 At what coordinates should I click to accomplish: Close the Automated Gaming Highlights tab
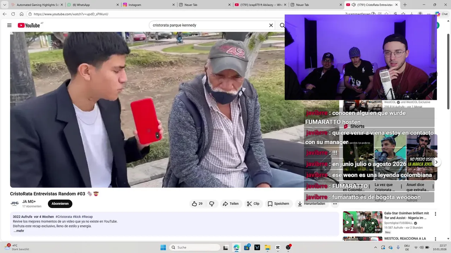62,5
